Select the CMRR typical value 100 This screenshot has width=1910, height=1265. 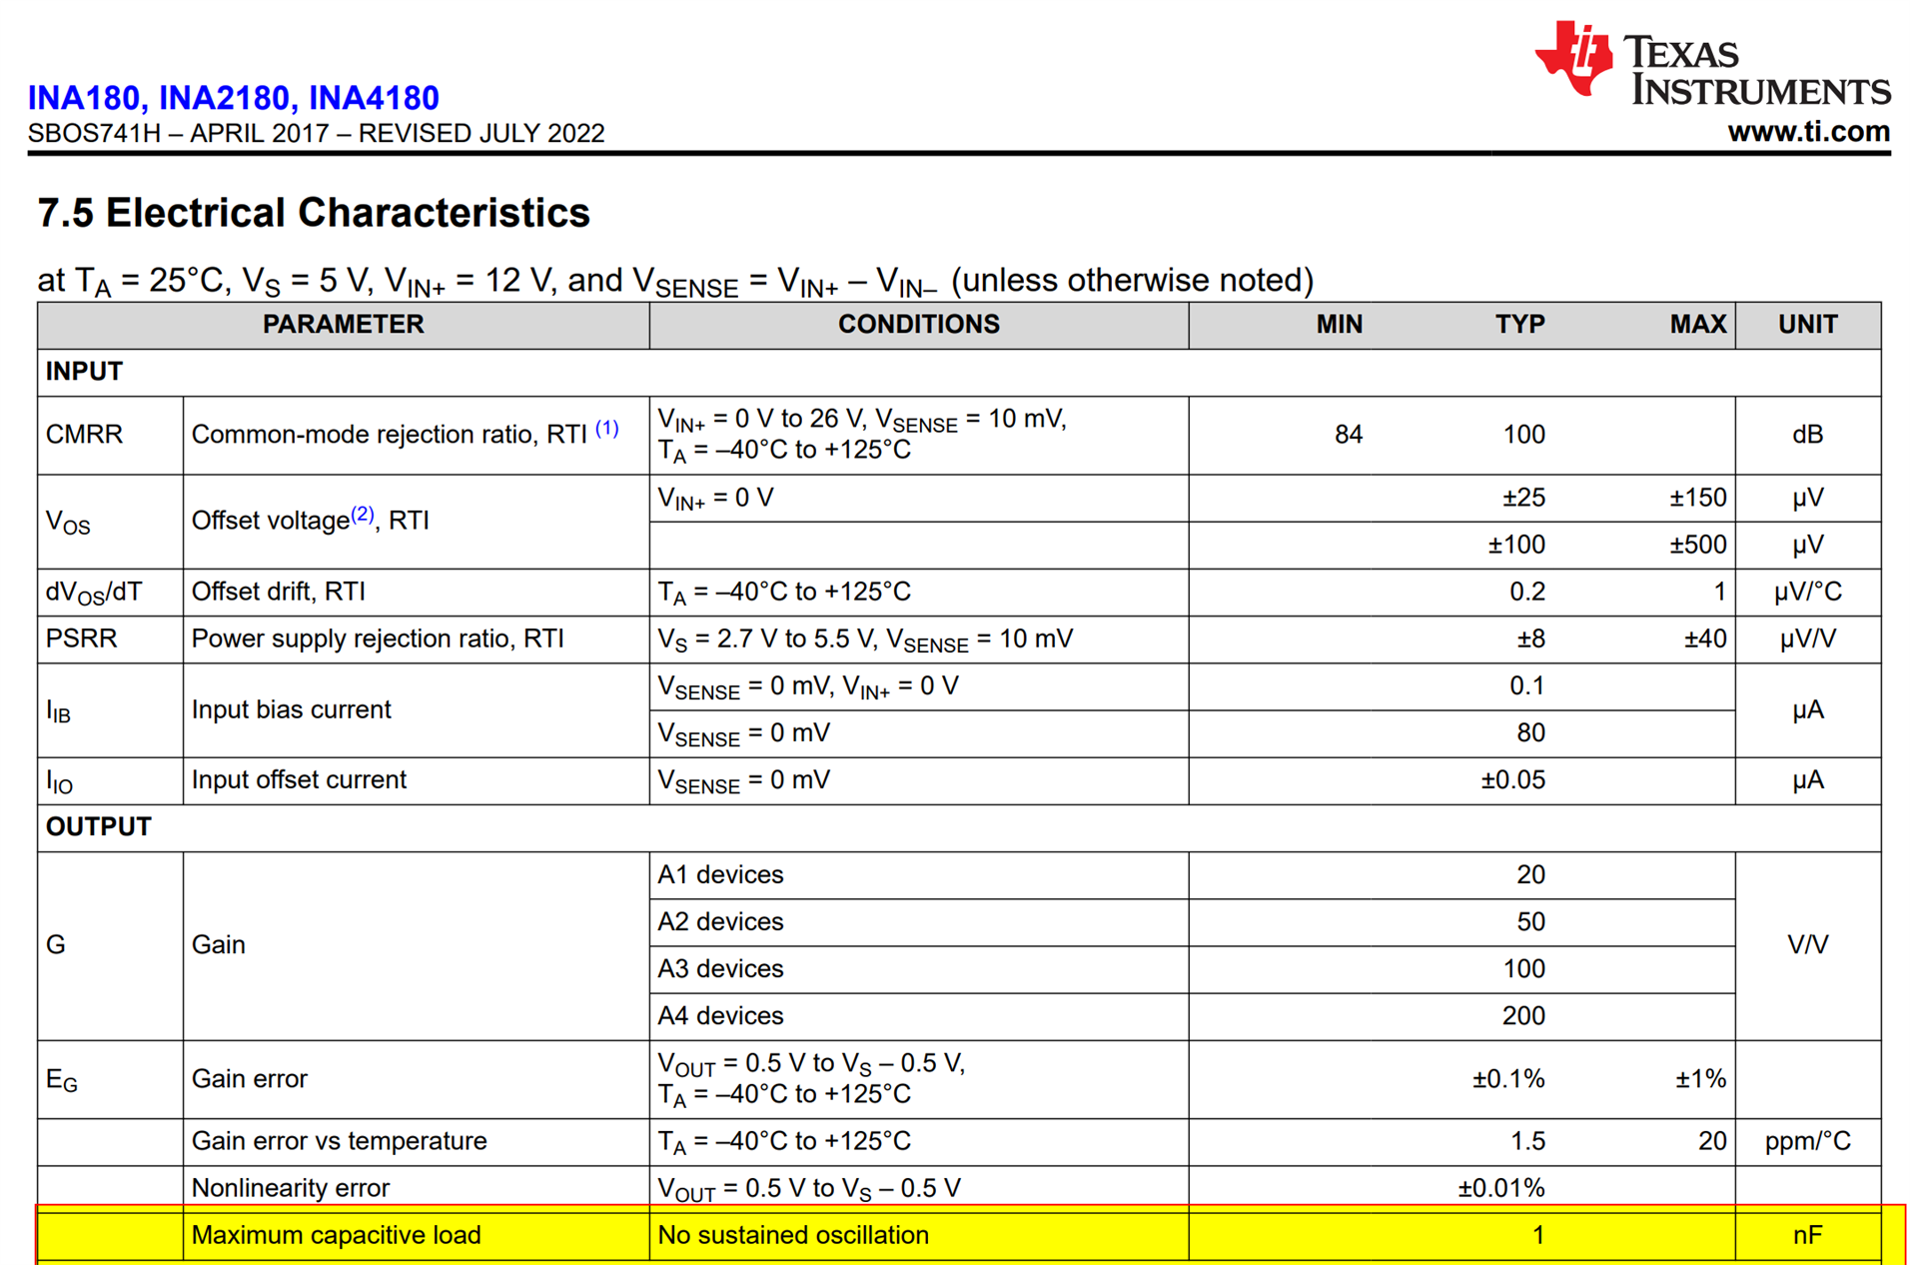(x=1523, y=435)
